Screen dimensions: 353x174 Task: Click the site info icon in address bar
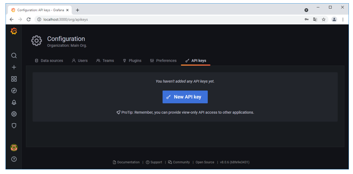(39, 20)
